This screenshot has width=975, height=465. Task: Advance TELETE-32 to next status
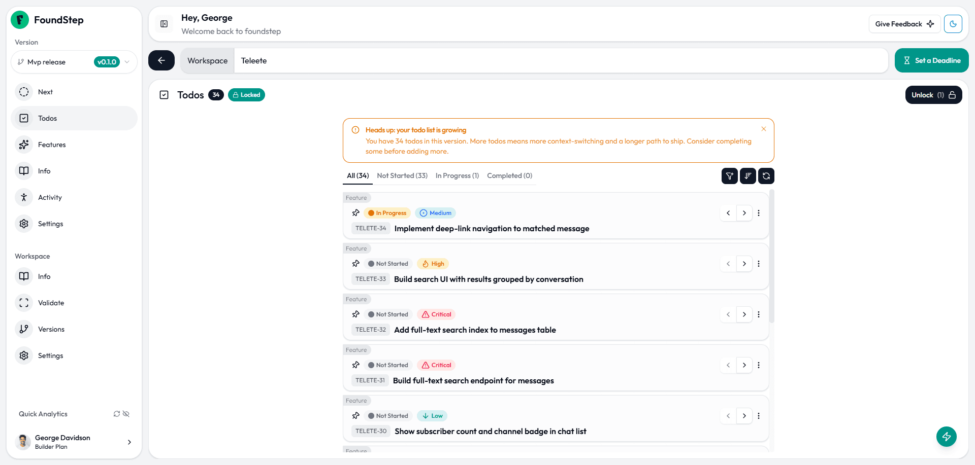[x=744, y=314]
